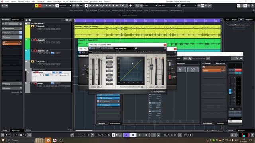
Task: Toggle the W write automation button
Action: [50, 6]
